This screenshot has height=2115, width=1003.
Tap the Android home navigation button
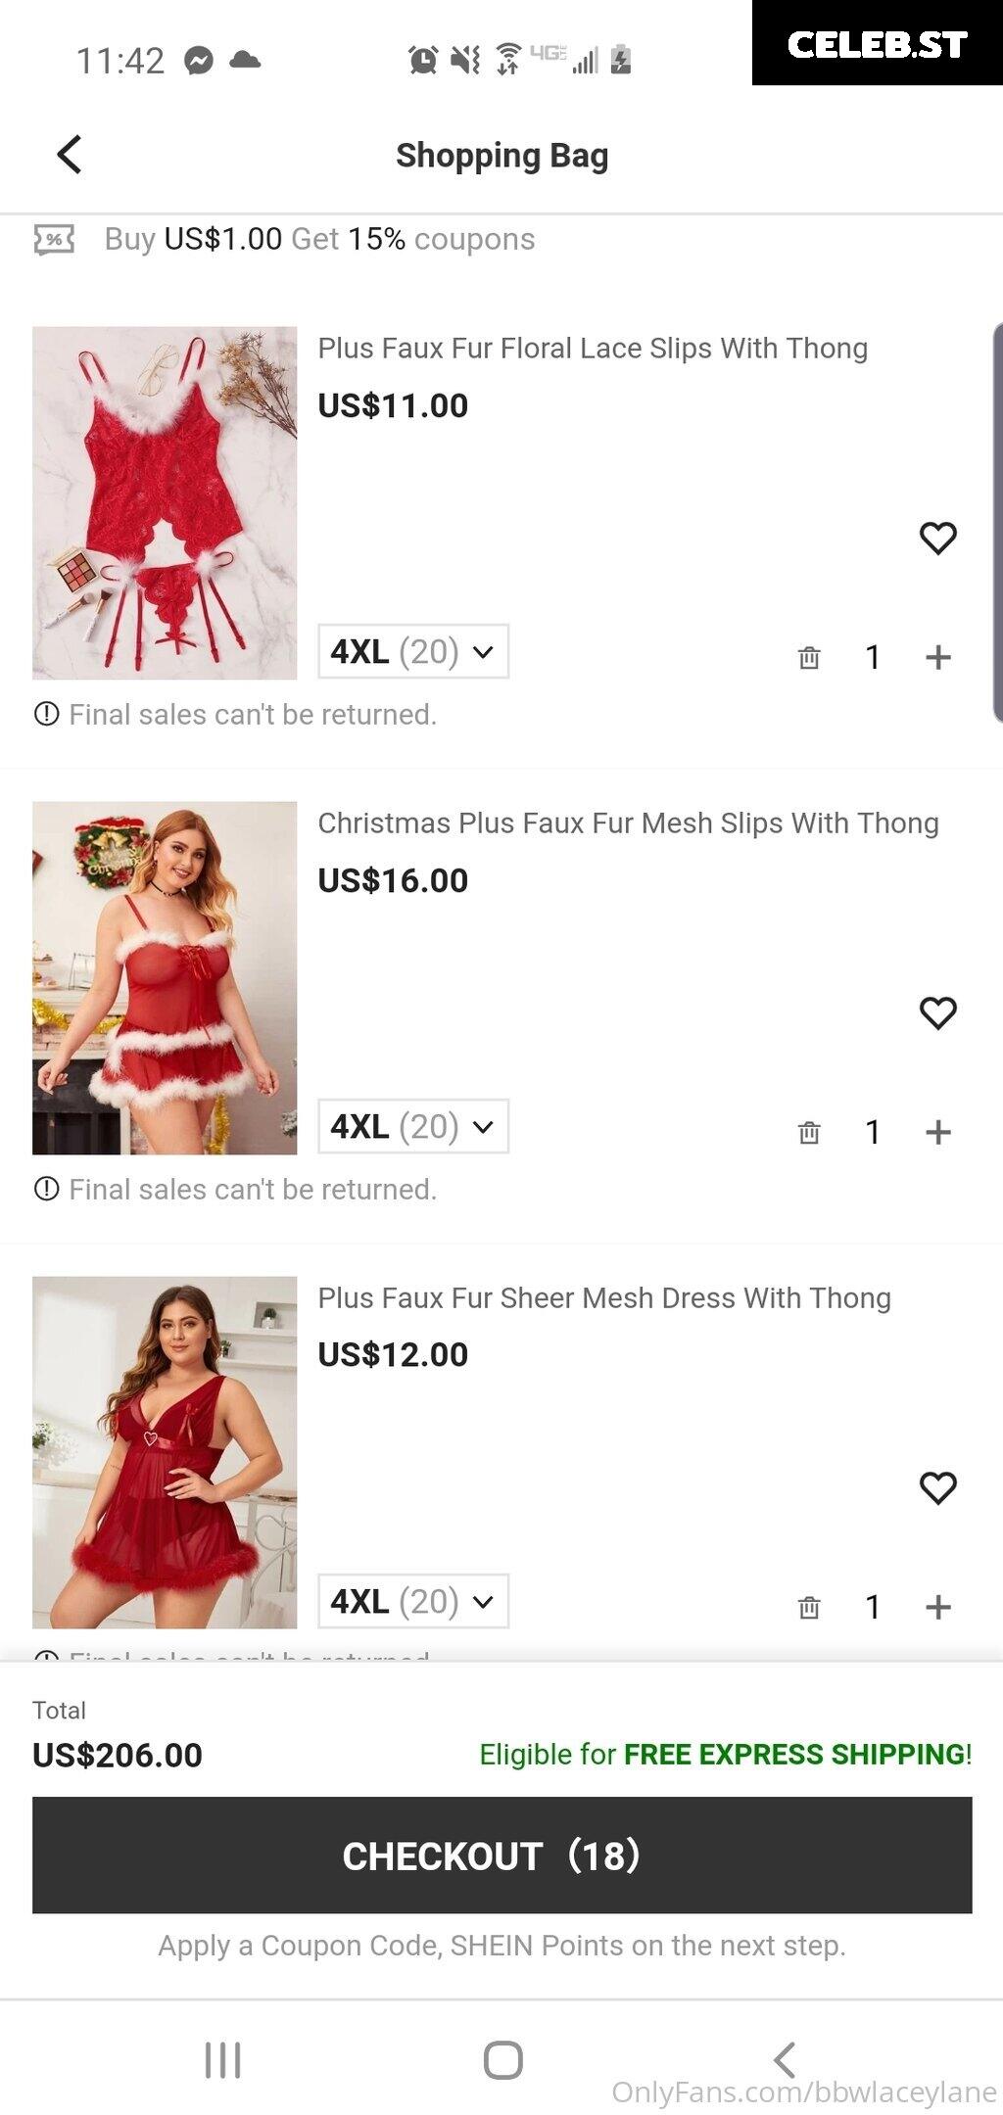(x=502, y=2059)
